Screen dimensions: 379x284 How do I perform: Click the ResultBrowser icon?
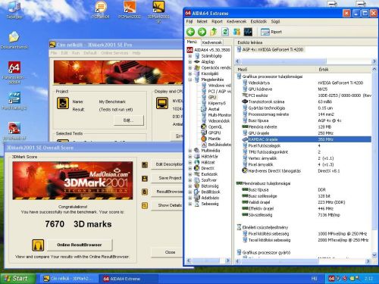(145, 192)
